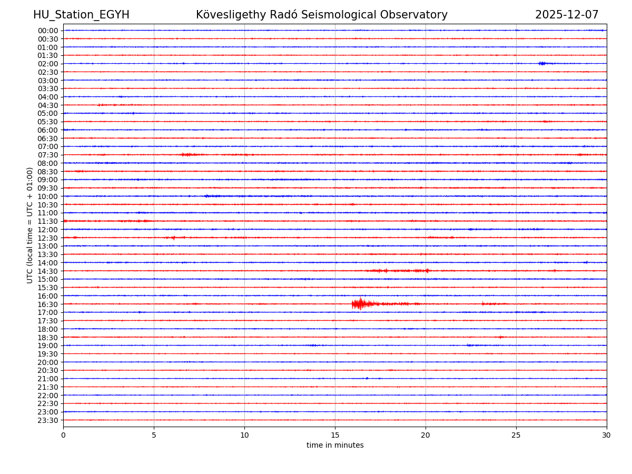632x474 pixels.
Task: Click the 'time in minutes' axis label
Action: click(x=335, y=445)
